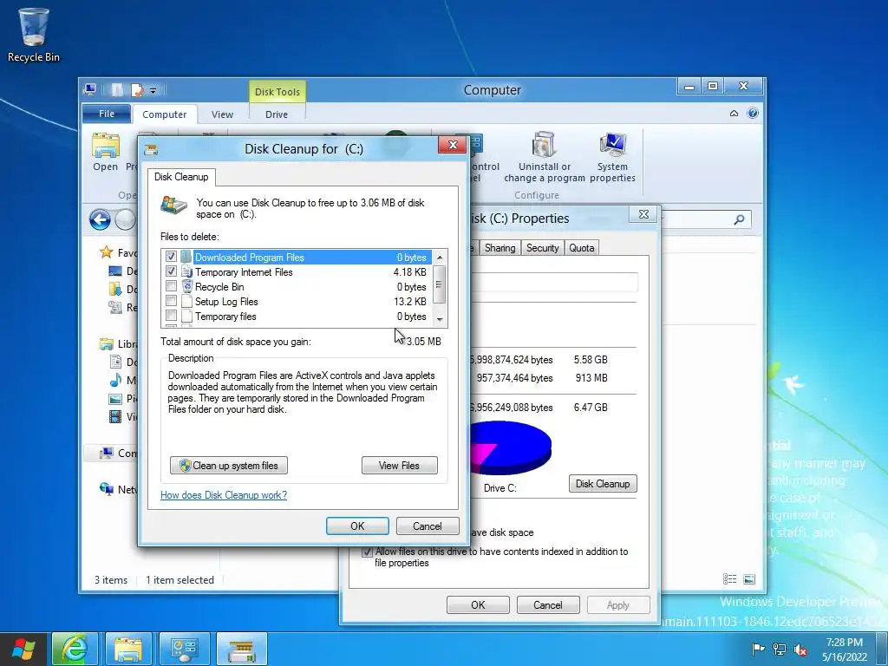The image size is (888, 666).
Task: Open the Recycle Bin desktop icon
Action: tap(34, 34)
